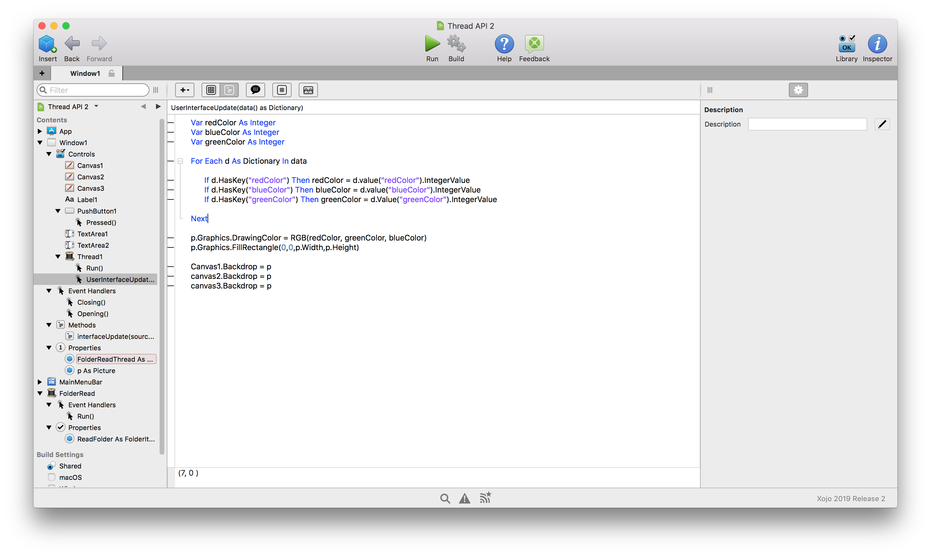Collapse the FolderRead class

pos(40,393)
